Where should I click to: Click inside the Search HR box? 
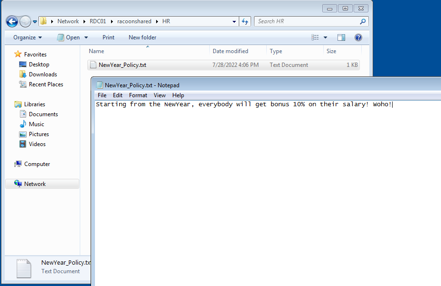coord(304,21)
